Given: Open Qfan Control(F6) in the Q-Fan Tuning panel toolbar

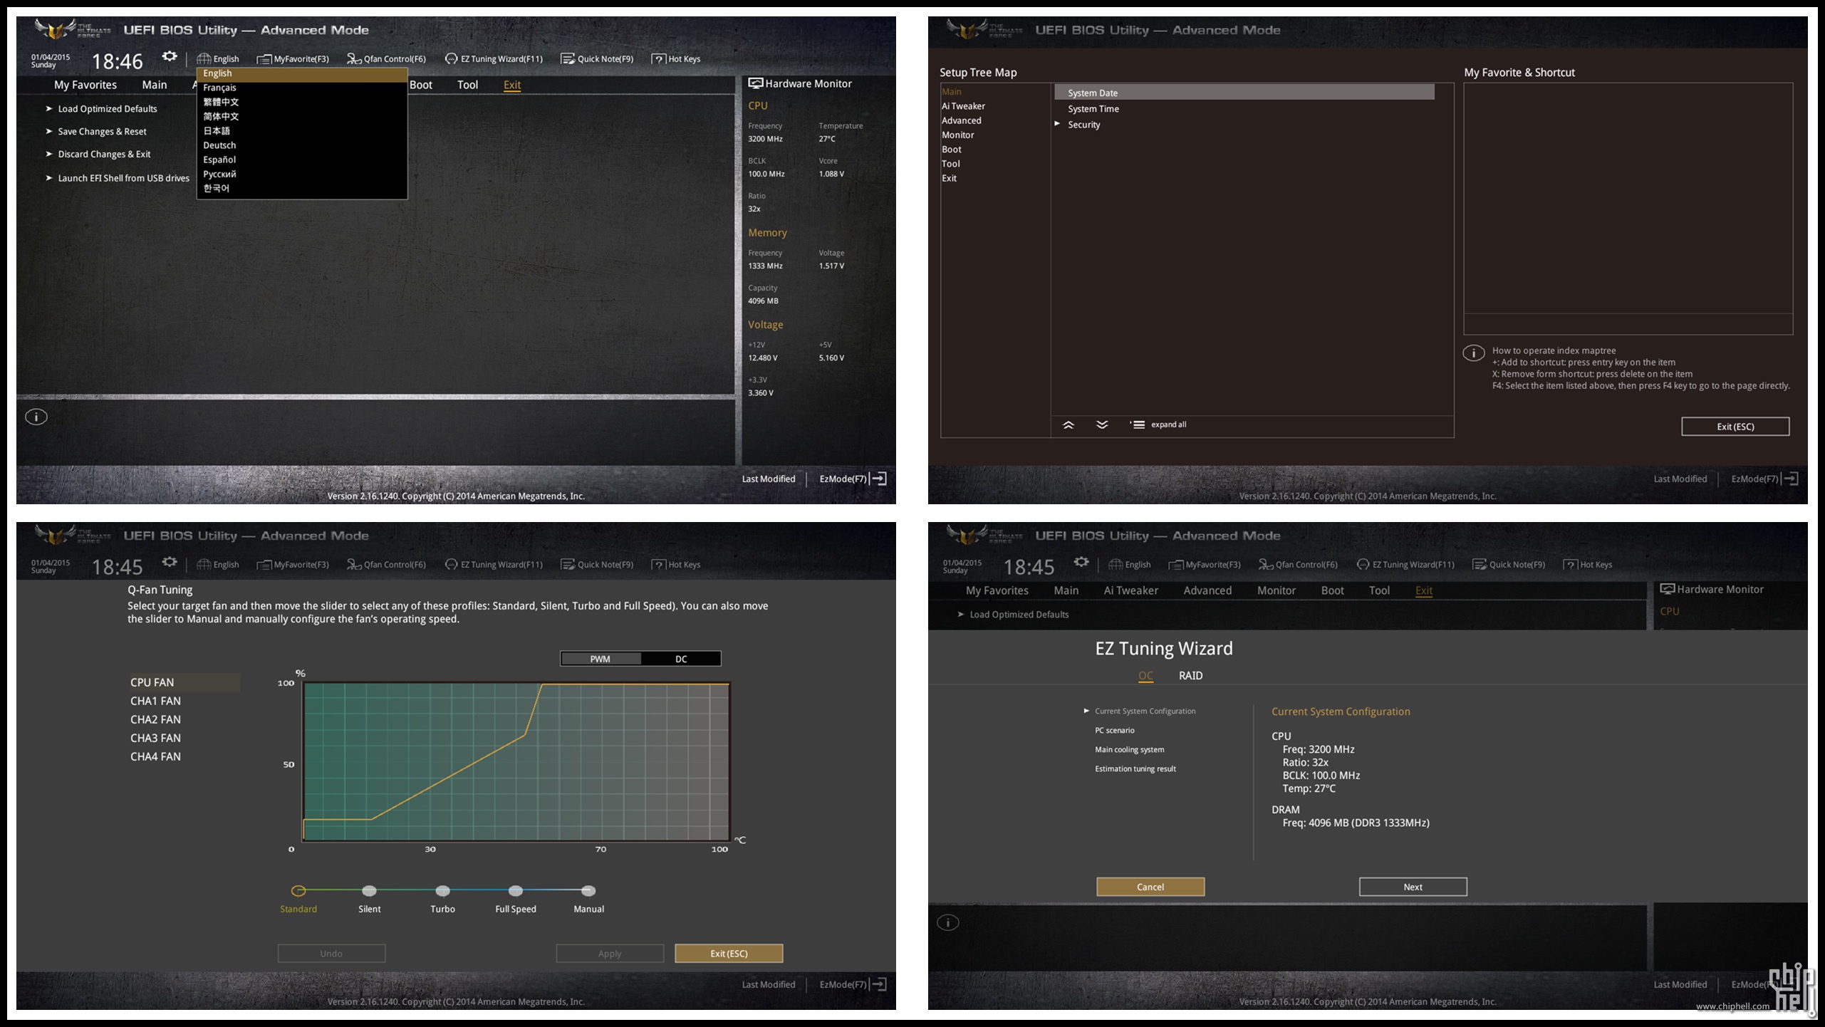Looking at the screenshot, I should [x=386, y=565].
